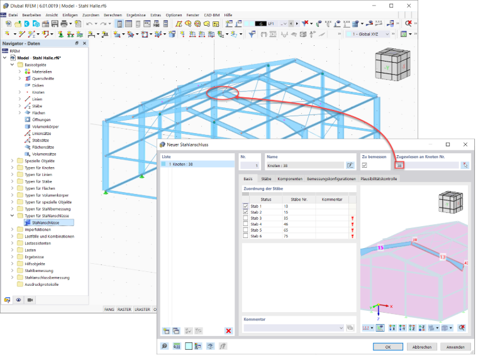Viewport: 478px width, 358px height.
Task: Click the comment library icon beside Kommentar
Action: click(350, 328)
